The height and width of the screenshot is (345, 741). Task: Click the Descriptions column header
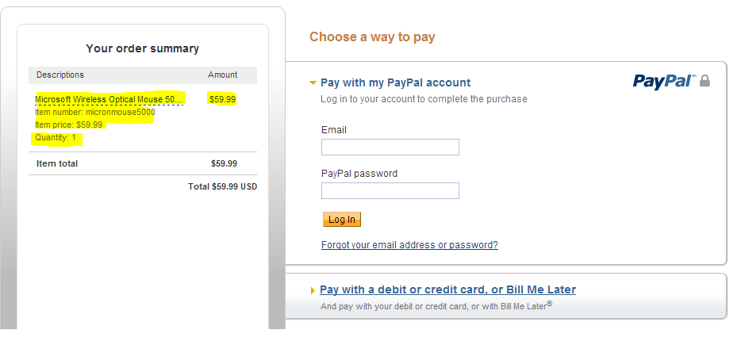(x=60, y=75)
